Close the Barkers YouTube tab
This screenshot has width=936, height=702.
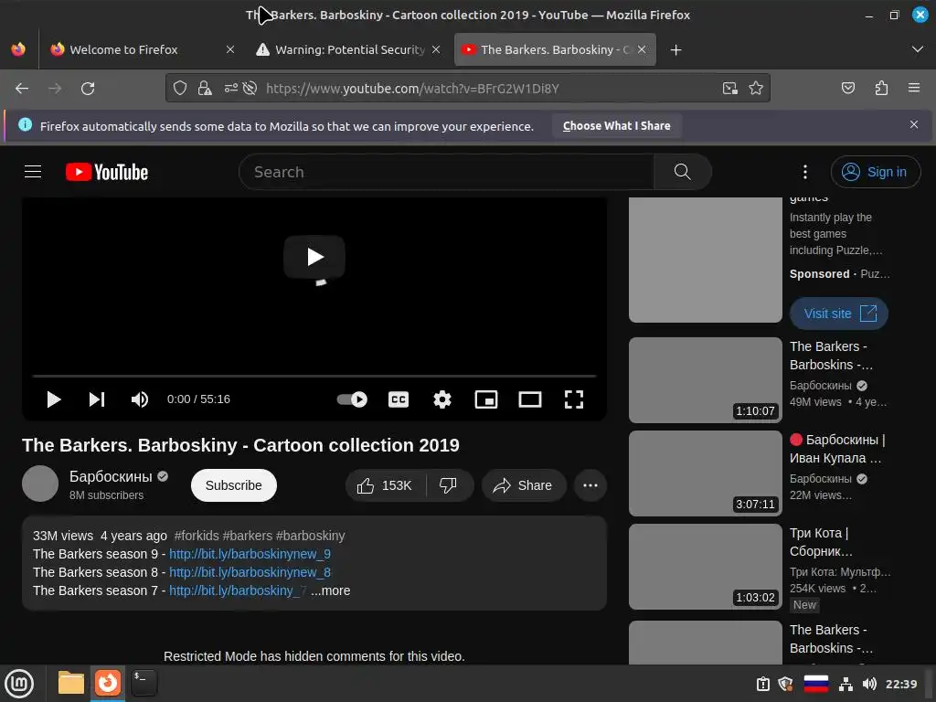click(642, 49)
